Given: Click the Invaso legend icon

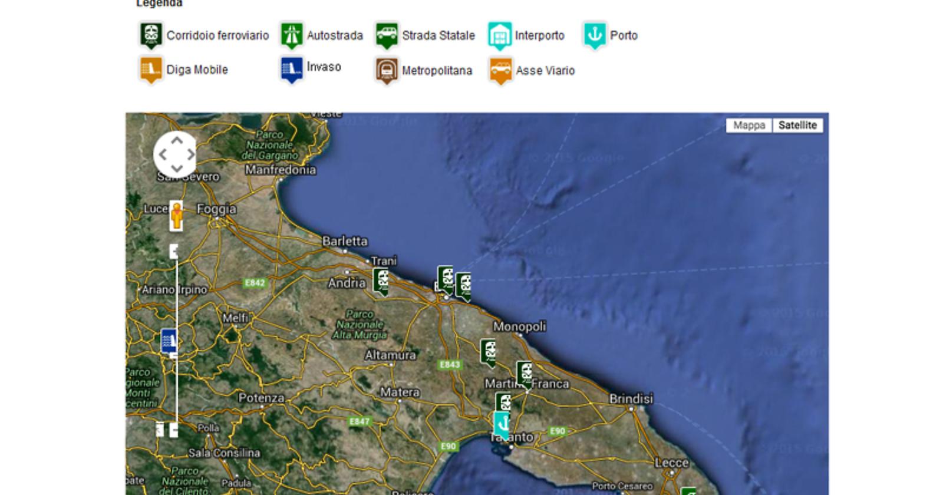Looking at the screenshot, I should point(291,70).
